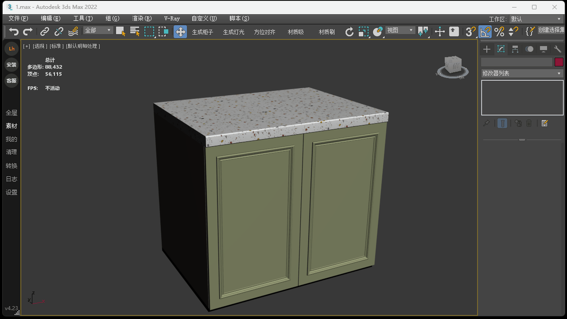The height and width of the screenshot is (319, 567).
Task: Toggle the Percent Snap icon
Action: click(499, 31)
